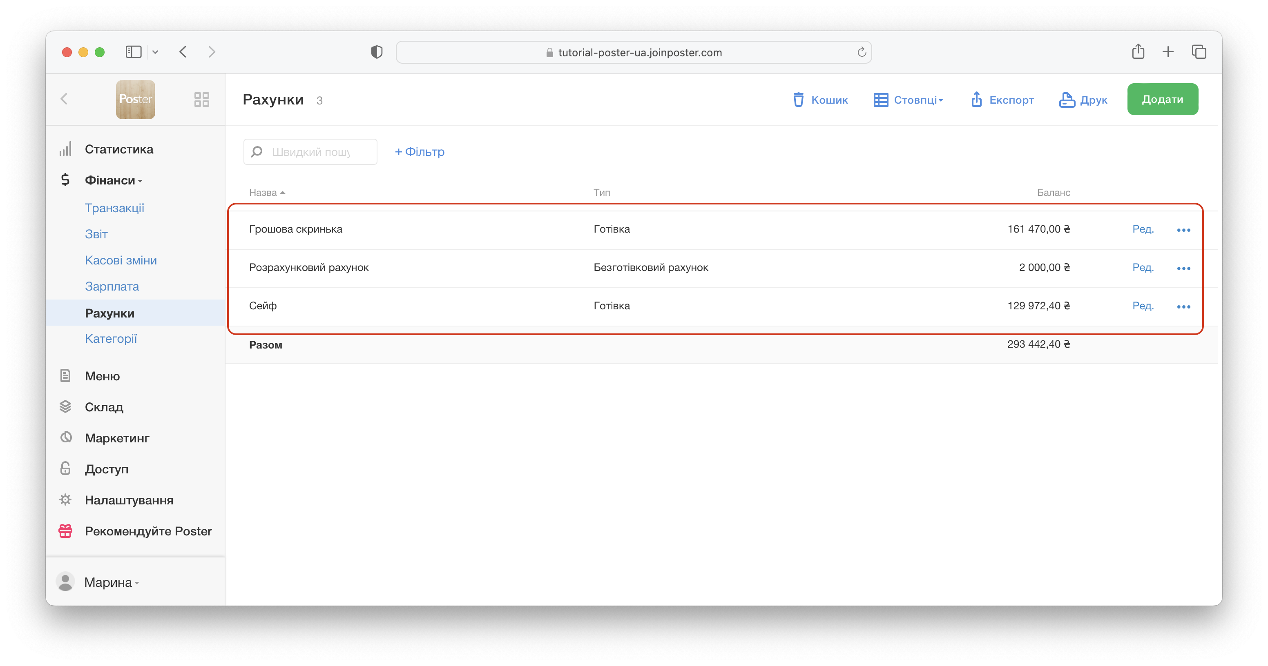Open the Зарплата page
The image size is (1268, 666).
[x=112, y=286]
